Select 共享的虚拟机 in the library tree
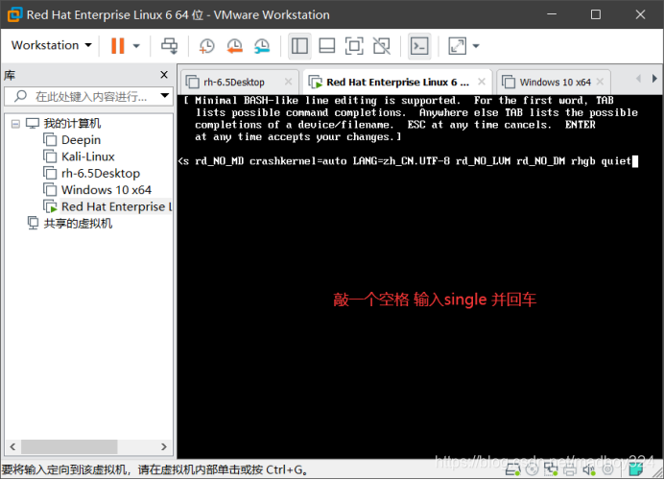664x480 pixels. (78, 224)
